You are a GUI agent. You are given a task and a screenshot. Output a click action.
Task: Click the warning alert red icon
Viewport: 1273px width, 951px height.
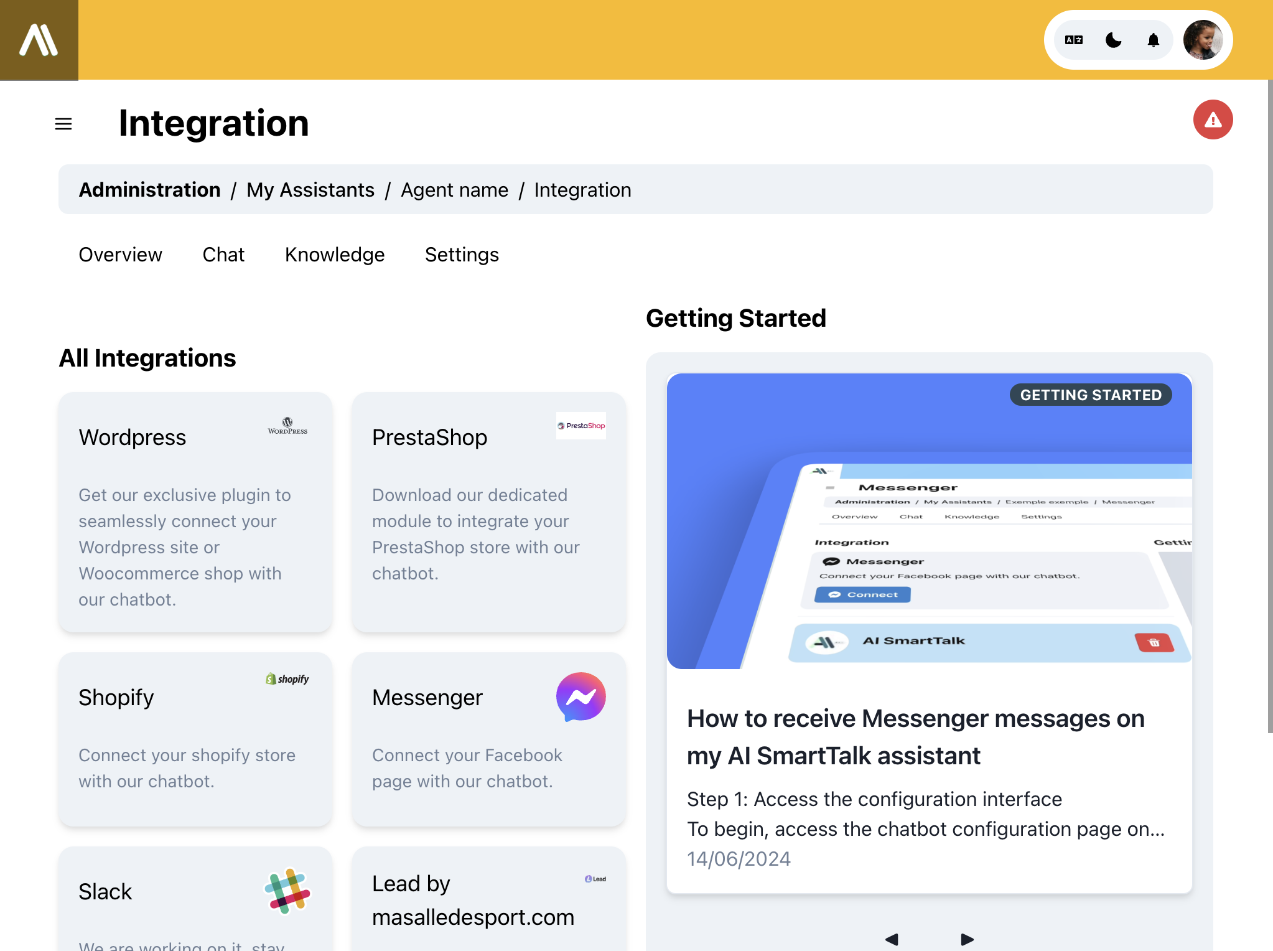pos(1213,120)
